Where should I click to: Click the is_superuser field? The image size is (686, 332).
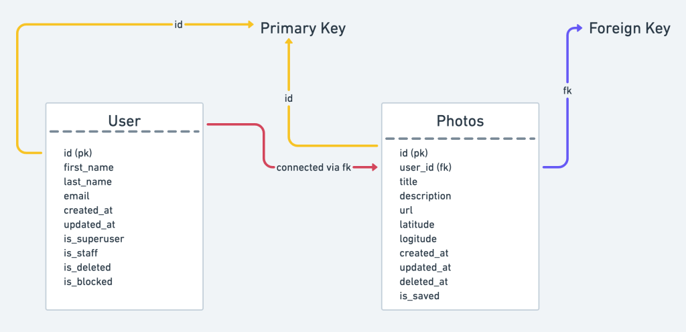pyautogui.click(x=94, y=239)
